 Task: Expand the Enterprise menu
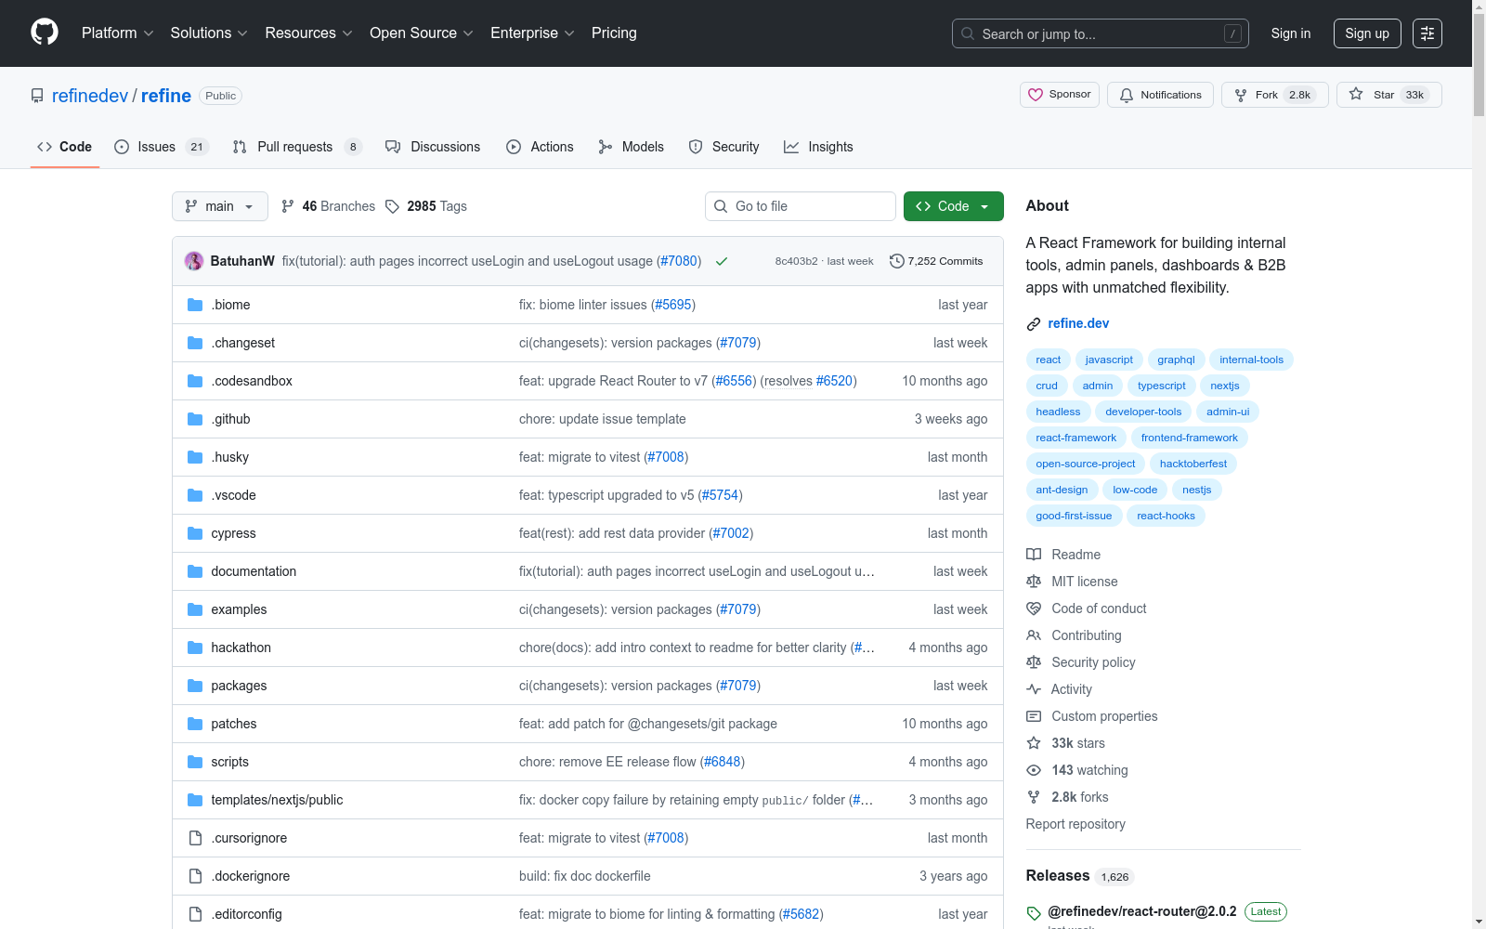tap(532, 33)
